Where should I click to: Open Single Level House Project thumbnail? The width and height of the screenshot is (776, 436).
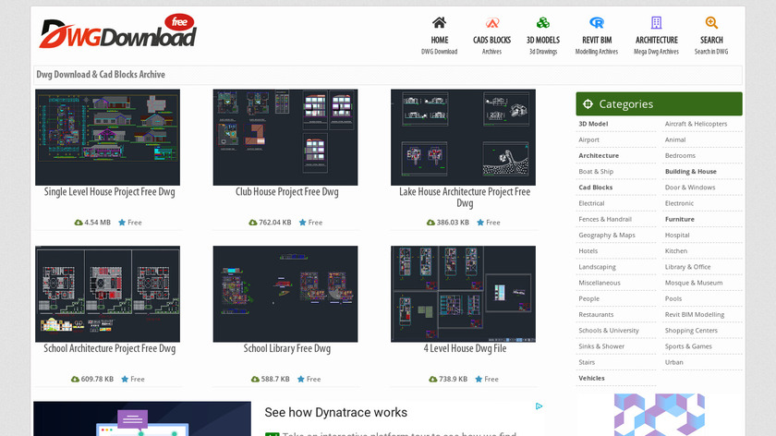pos(108,138)
